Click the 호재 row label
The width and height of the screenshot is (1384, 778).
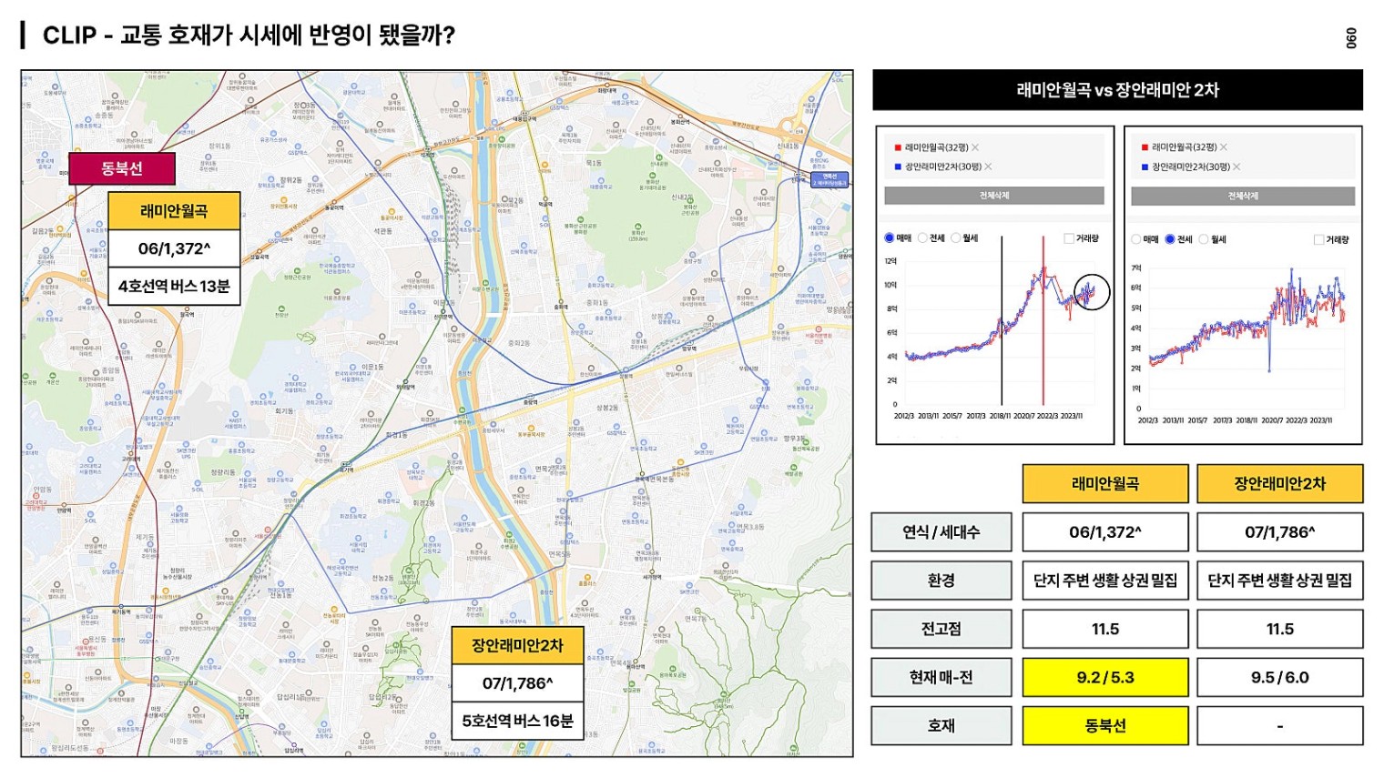(941, 725)
